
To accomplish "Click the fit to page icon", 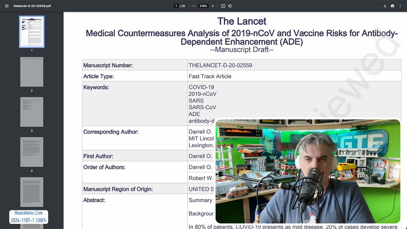I will tap(223, 6).
